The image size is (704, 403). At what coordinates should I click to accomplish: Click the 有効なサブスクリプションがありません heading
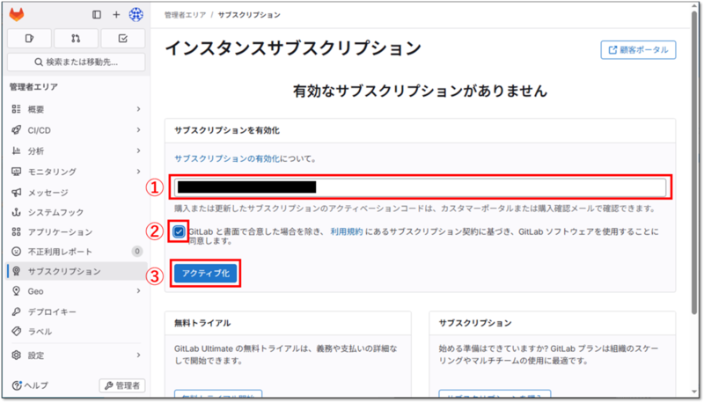tap(421, 92)
